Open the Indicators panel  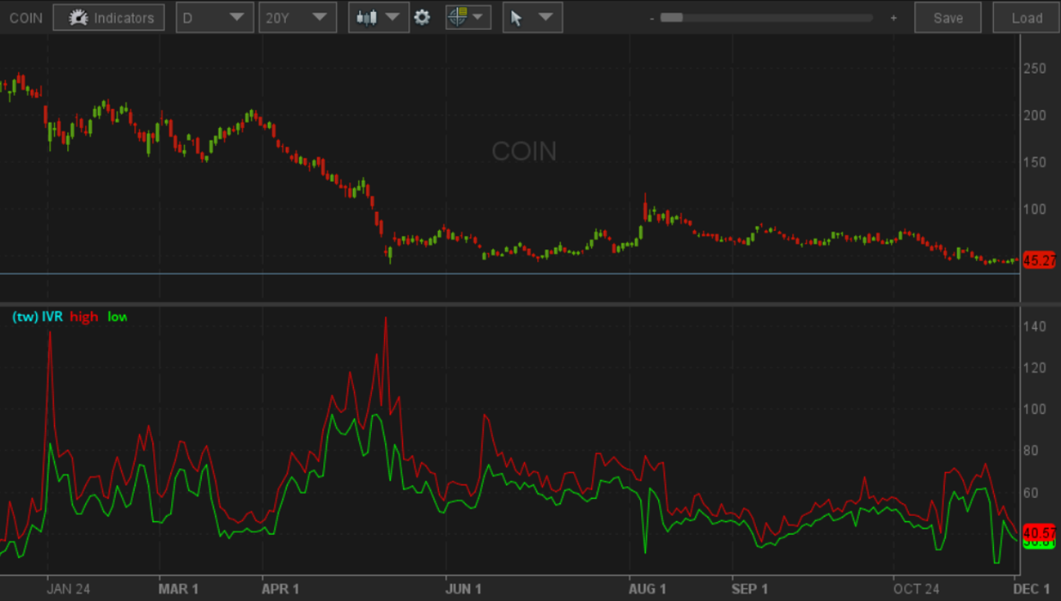(x=108, y=17)
